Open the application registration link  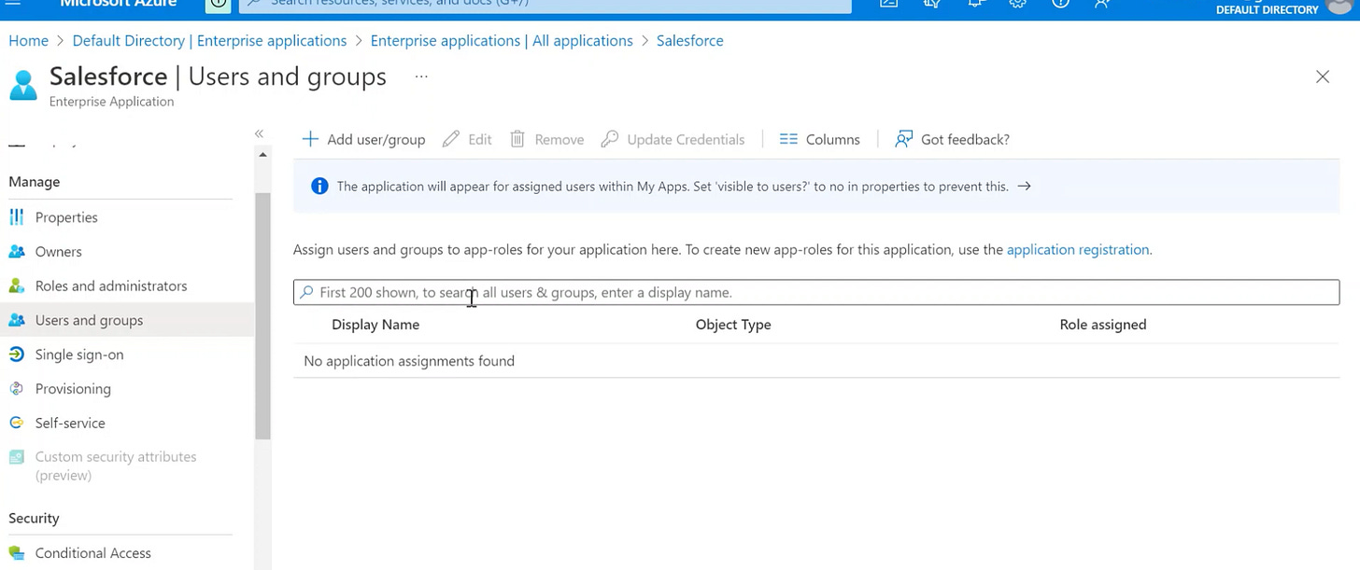pos(1078,250)
